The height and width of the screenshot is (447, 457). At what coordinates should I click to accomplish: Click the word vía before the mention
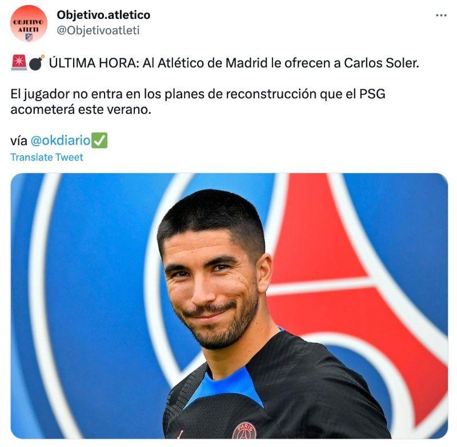click(19, 141)
